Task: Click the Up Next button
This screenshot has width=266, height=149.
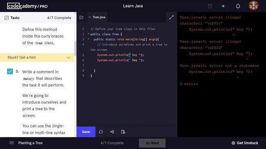Action: [152, 143]
